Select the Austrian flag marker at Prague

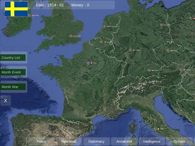171,50
